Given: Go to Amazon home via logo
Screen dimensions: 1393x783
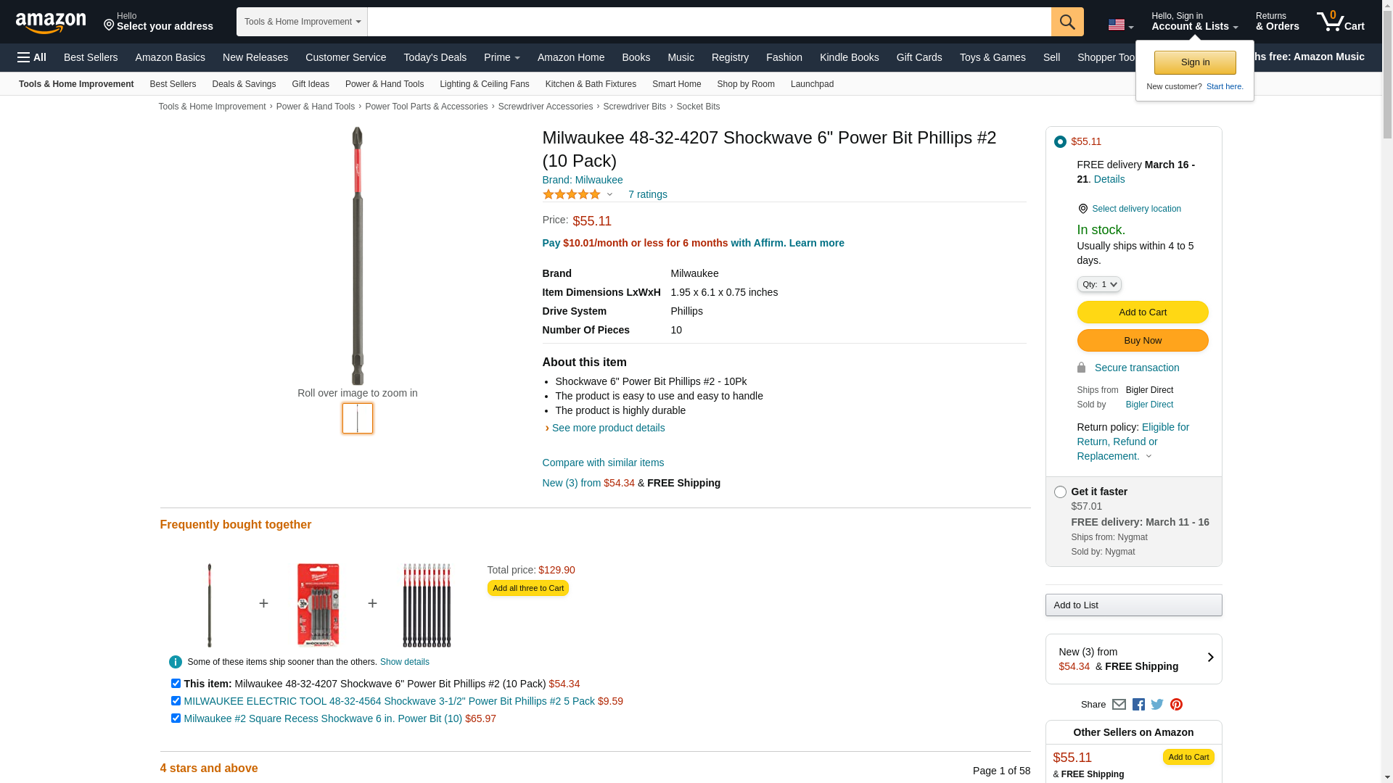Looking at the screenshot, I should 51,22.
